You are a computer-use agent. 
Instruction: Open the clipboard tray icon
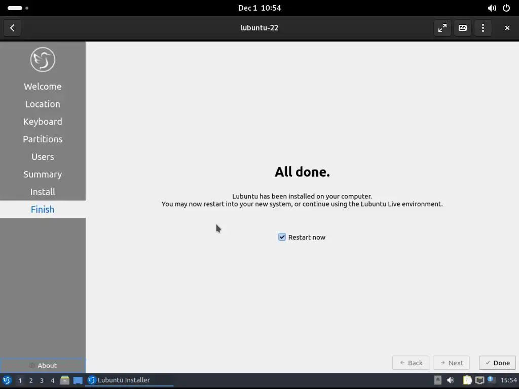pos(467,380)
